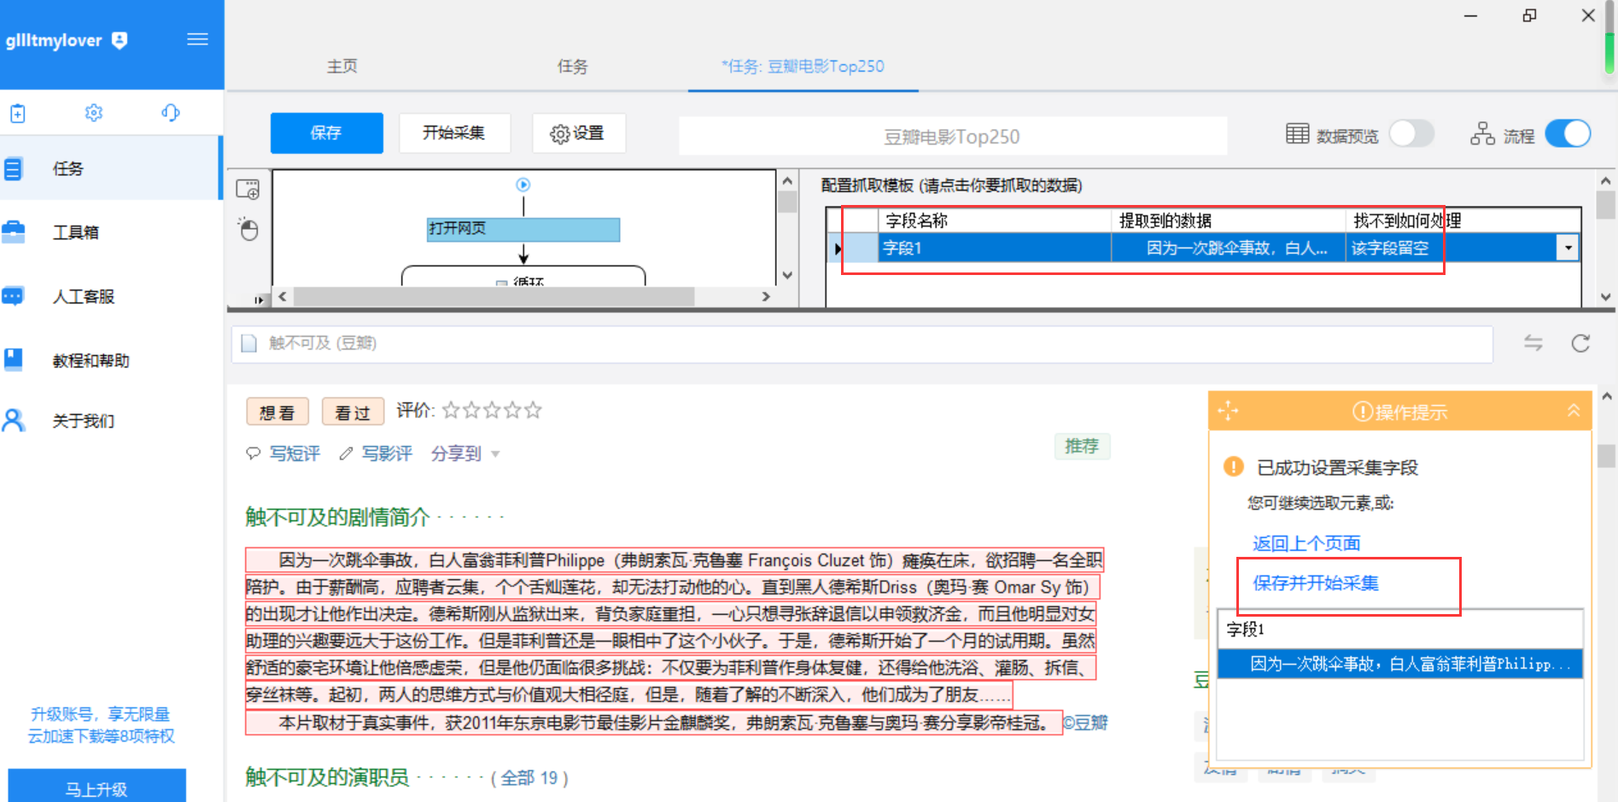The image size is (1618, 802).
Task: Click the URL address bar 触不可及 (豆瓣)
Action: (862, 343)
